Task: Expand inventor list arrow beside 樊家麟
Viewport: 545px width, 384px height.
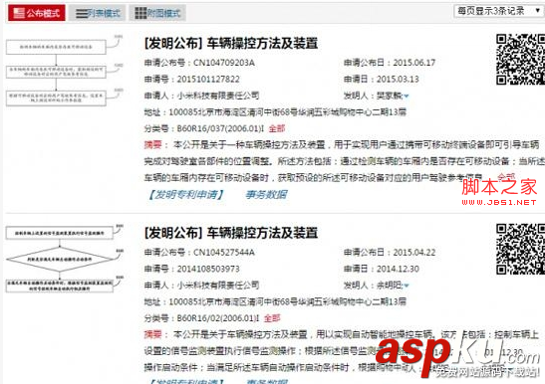Action: click(407, 96)
